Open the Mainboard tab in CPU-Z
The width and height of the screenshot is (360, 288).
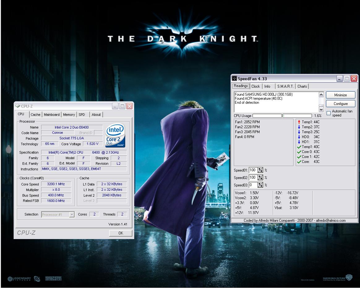click(x=52, y=115)
